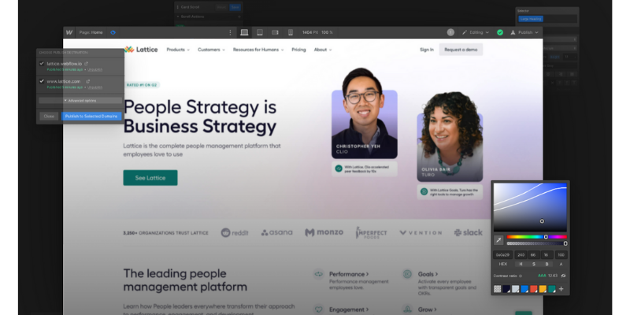Select the mobile landscape breakpoint icon
Viewport: 630px width, 315px height.
click(x=275, y=32)
